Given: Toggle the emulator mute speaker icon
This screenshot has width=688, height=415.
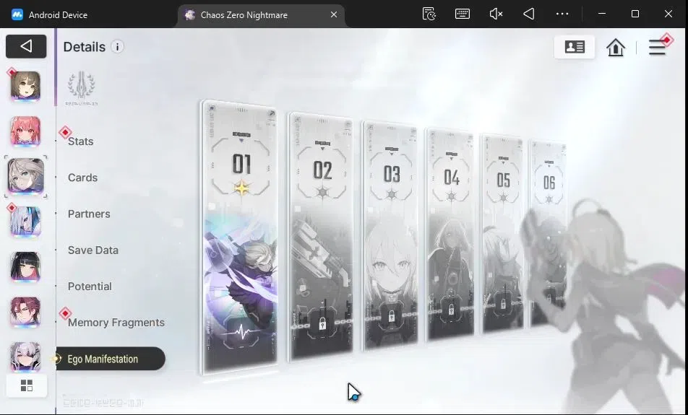Looking at the screenshot, I should point(496,14).
